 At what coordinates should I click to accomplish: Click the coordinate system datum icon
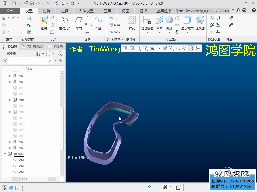87,32
